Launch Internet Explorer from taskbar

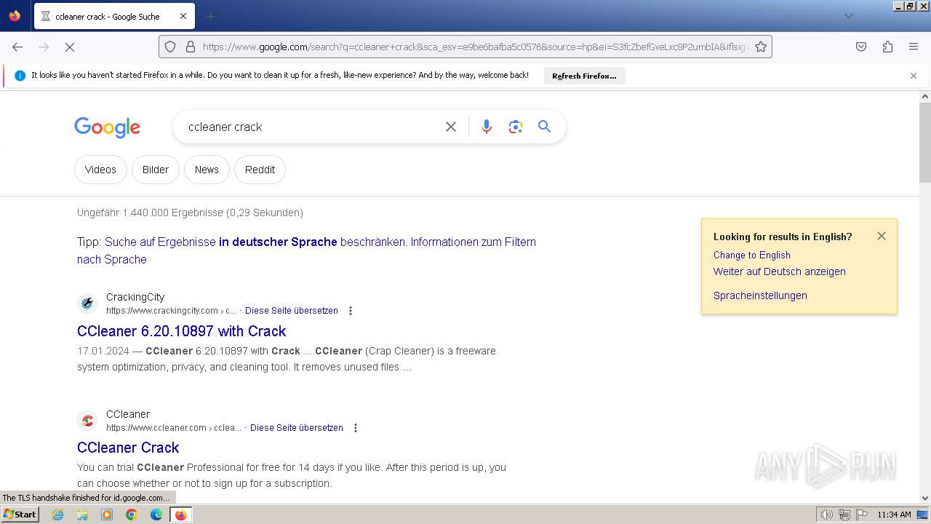[58, 515]
